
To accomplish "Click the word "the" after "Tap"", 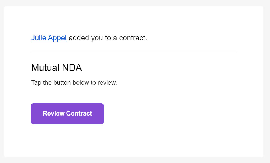I will coord(47,83).
